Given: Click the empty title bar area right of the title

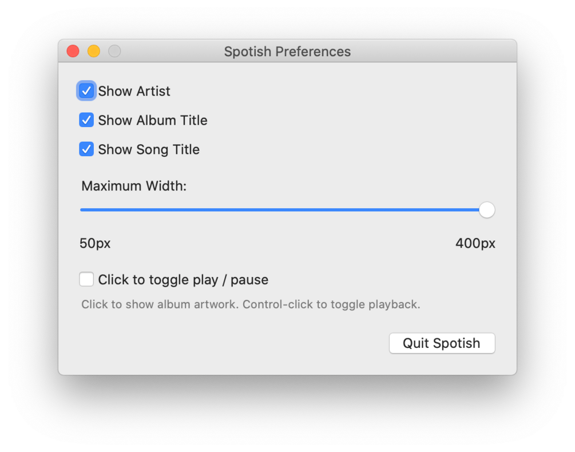Looking at the screenshot, I should click(435, 51).
